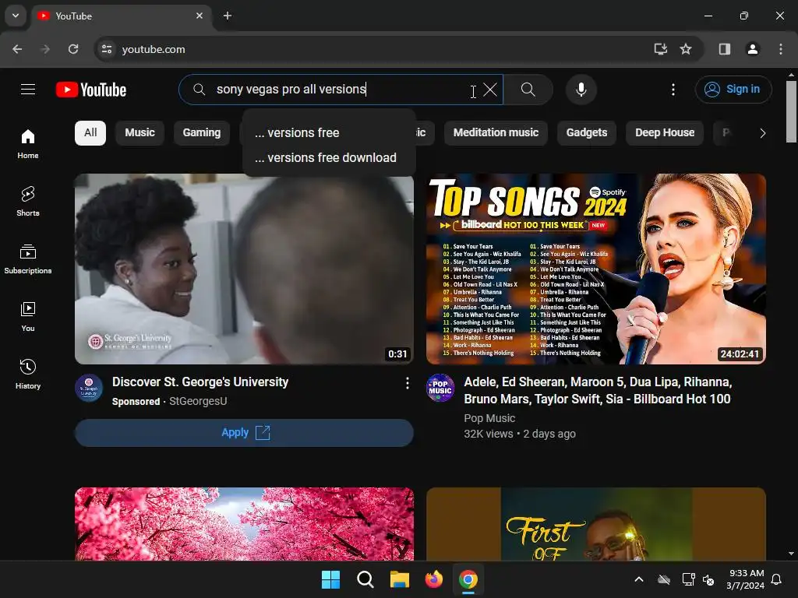798x598 pixels.
Task: Open Chrome three-dot menu
Action: click(781, 49)
